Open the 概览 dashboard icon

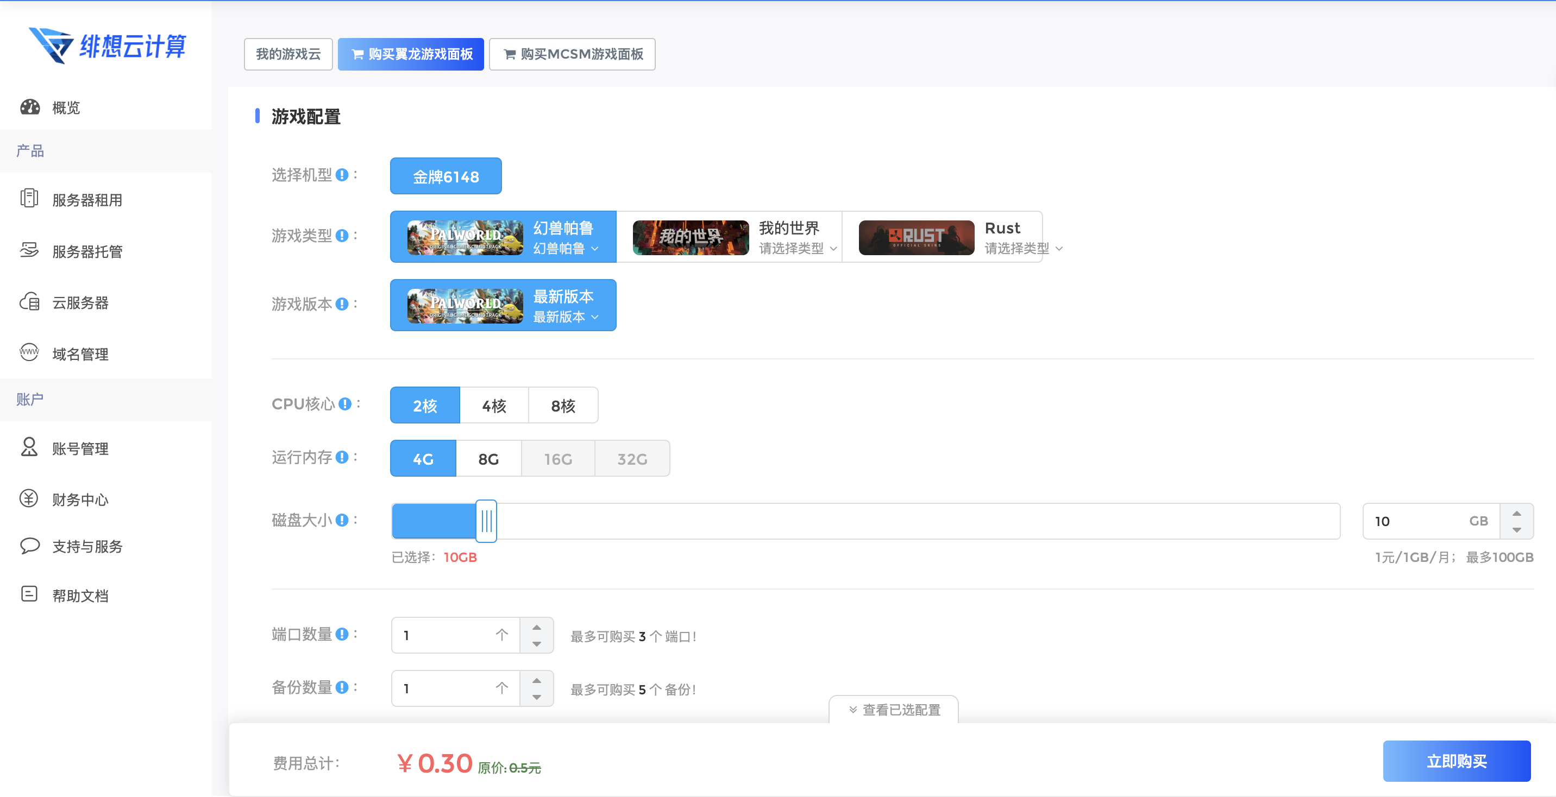29,107
